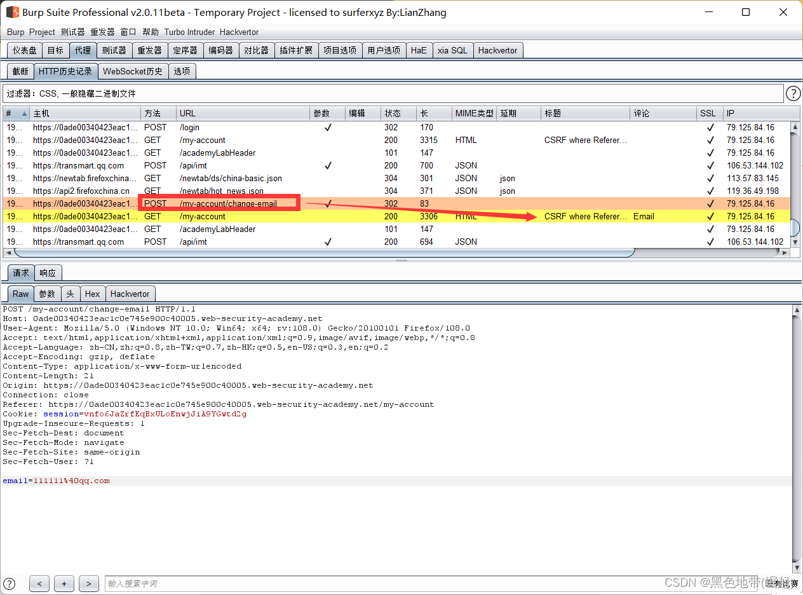Viewport: 803px width, 595px height.
Task: Open the WebSocket历史 sub-tab
Action: (x=133, y=71)
